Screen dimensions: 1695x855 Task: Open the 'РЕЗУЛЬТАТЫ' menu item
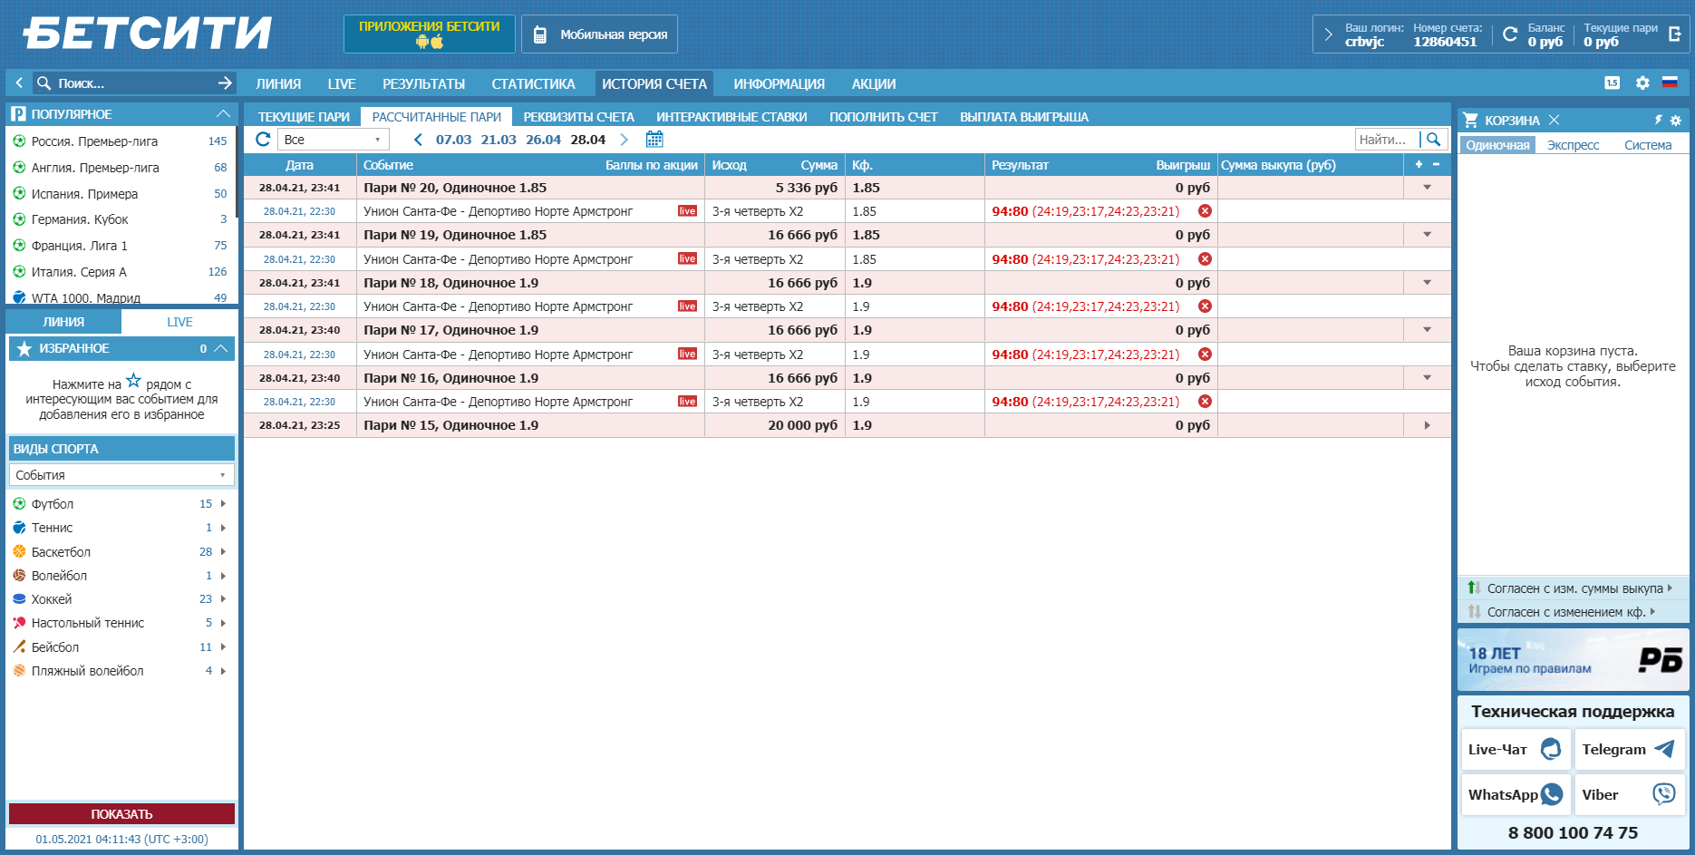click(x=423, y=83)
